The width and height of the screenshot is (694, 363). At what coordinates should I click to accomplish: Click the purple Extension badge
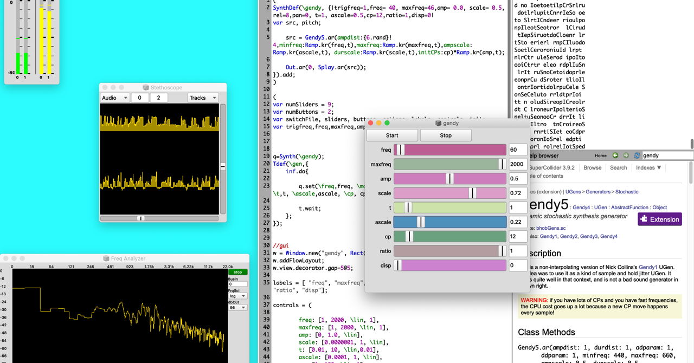click(659, 219)
